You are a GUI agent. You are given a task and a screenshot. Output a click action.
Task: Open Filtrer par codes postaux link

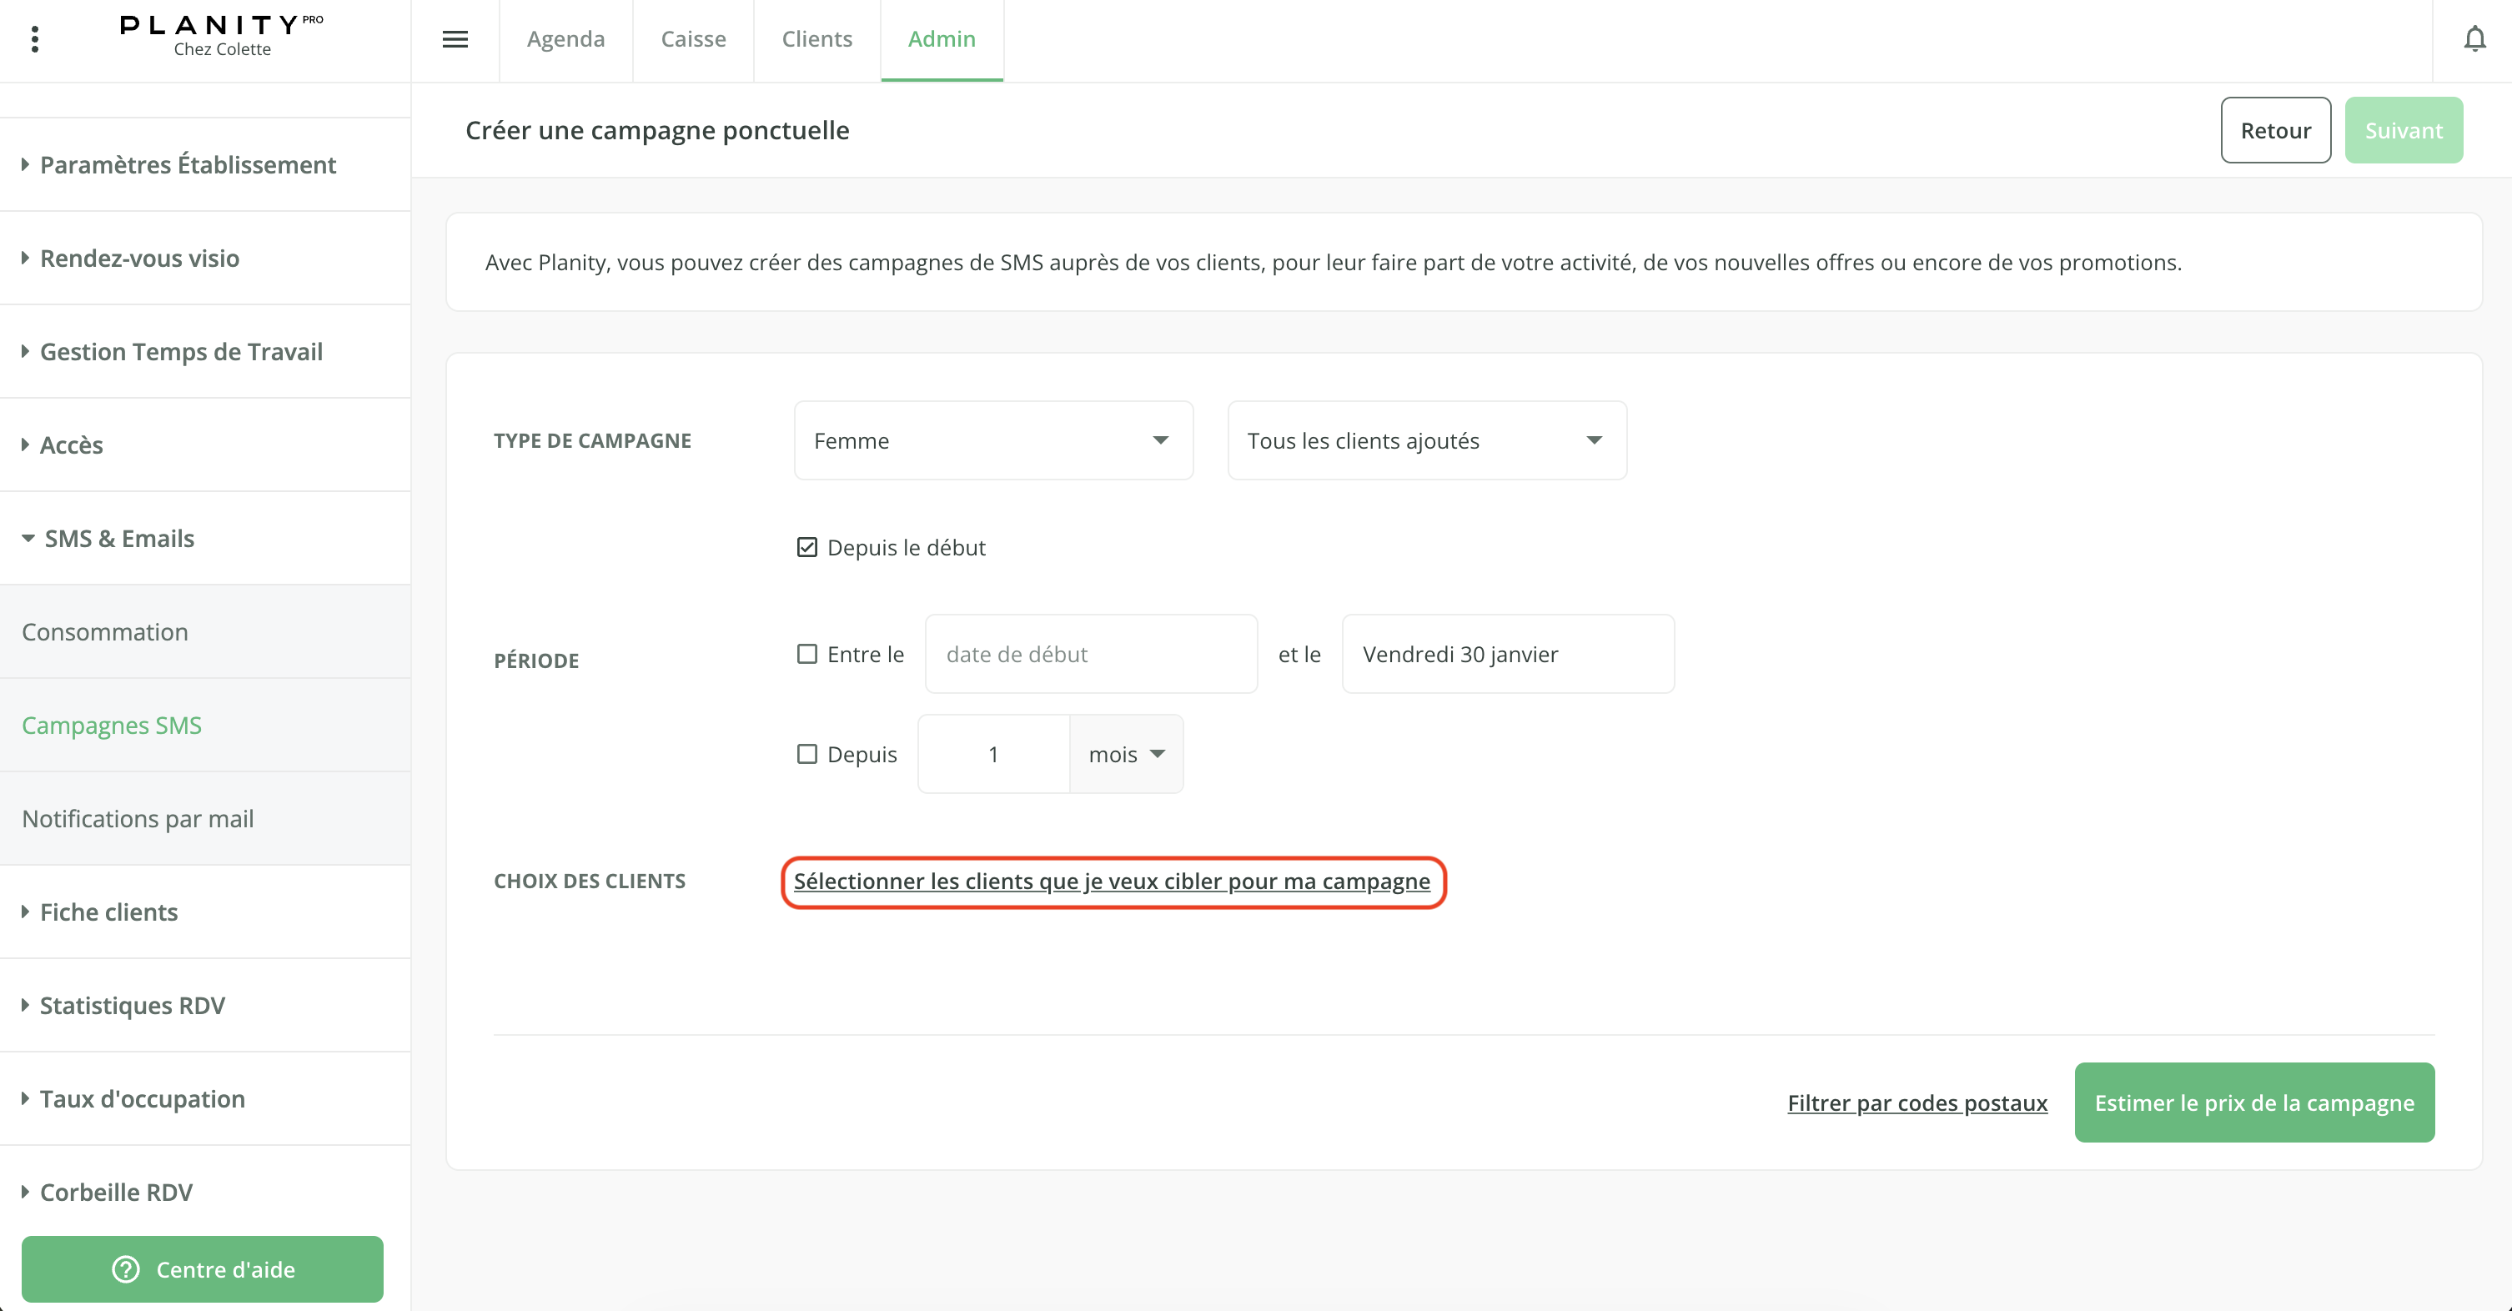(1917, 1103)
